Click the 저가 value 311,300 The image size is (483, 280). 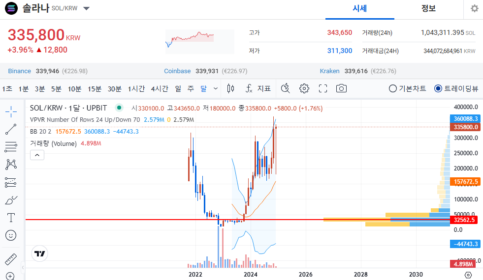pos(339,51)
